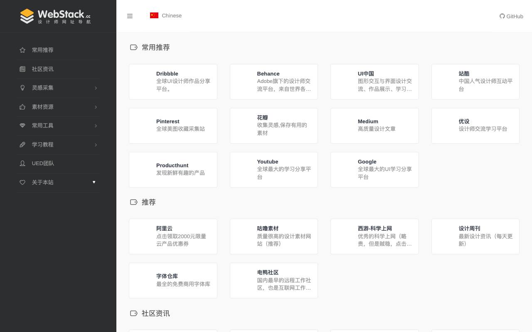Click the newspaper icon beside 社区资讯
Image resolution: width=532 pixels, height=332 pixels.
coord(22,69)
